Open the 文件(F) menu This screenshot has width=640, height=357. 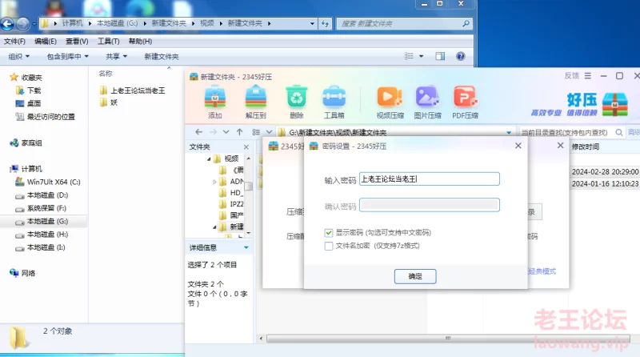point(14,41)
